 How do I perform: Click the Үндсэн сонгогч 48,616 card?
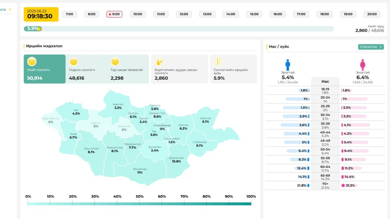(x=86, y=69)
